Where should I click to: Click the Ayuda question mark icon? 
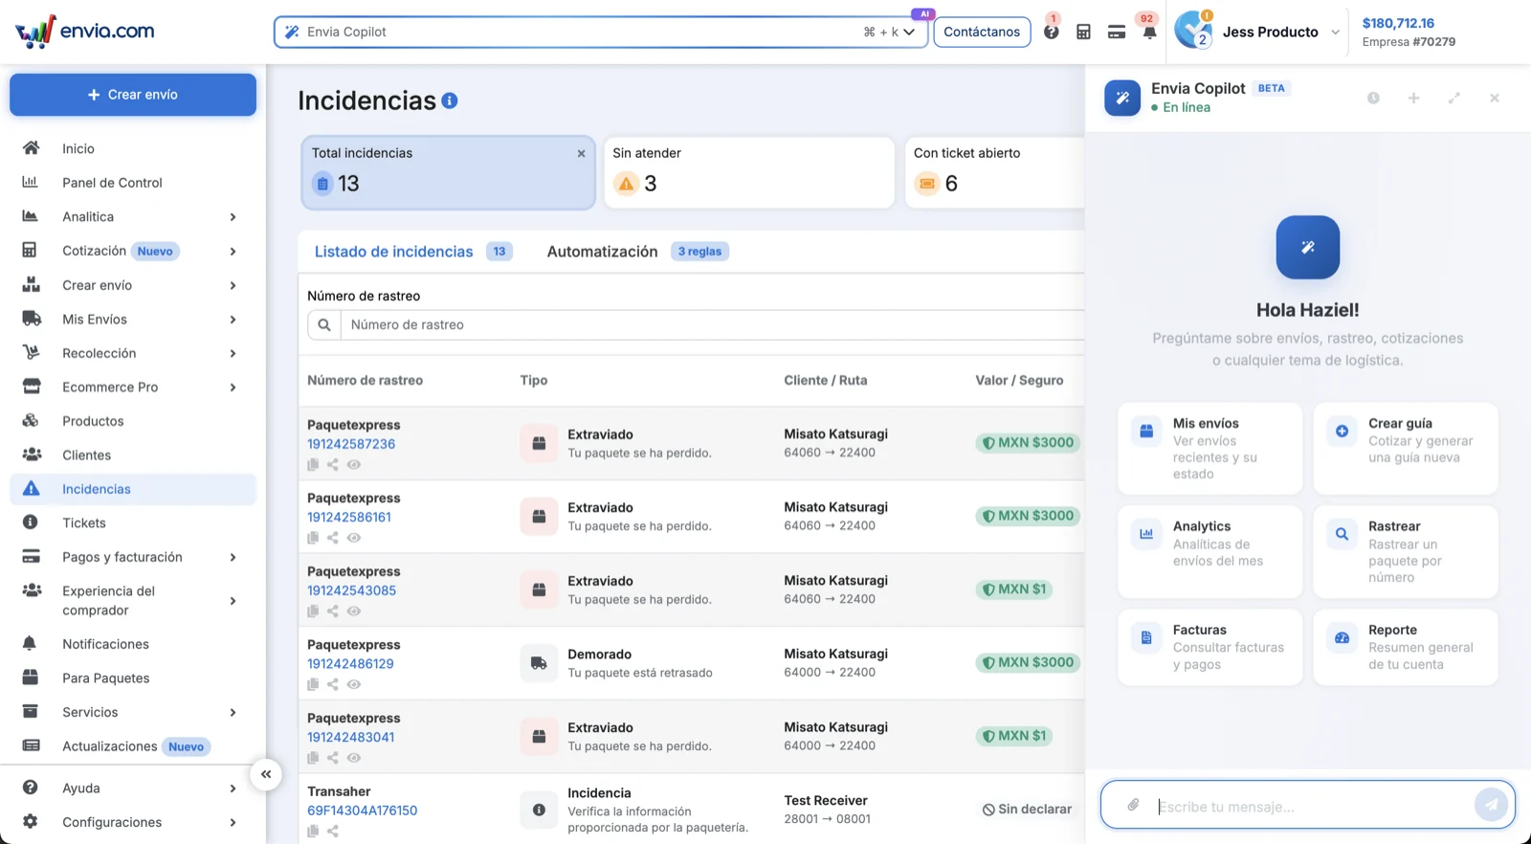click(31, 788)
